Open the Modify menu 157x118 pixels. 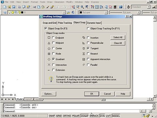point(69,2)
